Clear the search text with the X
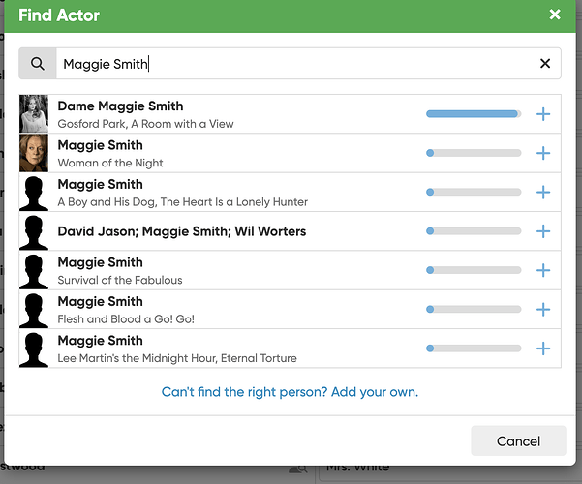Image resolution: width=582 pixels, height=484 pixels. coord(545,64)
